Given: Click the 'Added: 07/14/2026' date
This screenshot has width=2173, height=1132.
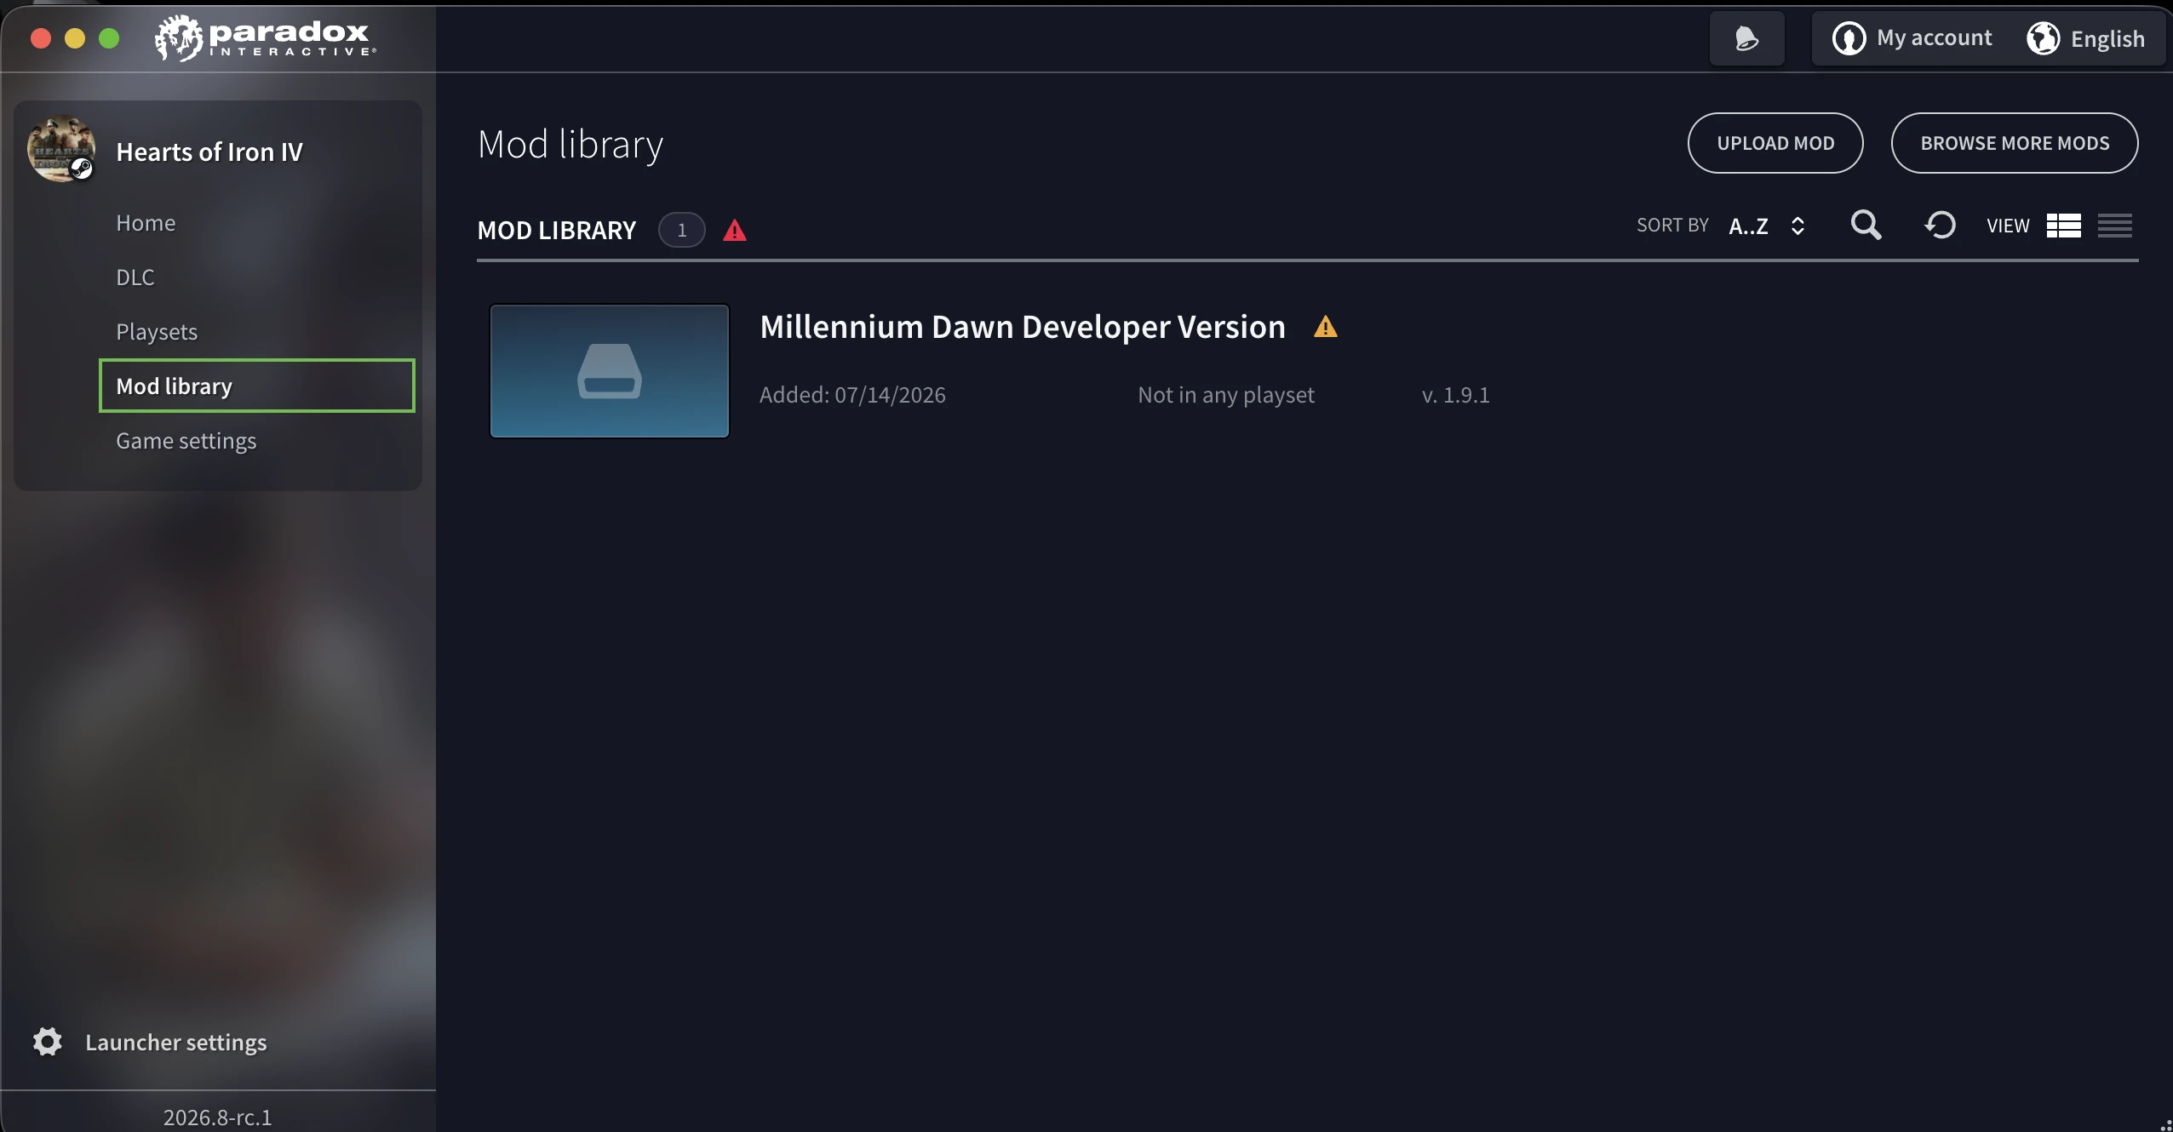Looking at the screenshot, I should pos(852,395).
